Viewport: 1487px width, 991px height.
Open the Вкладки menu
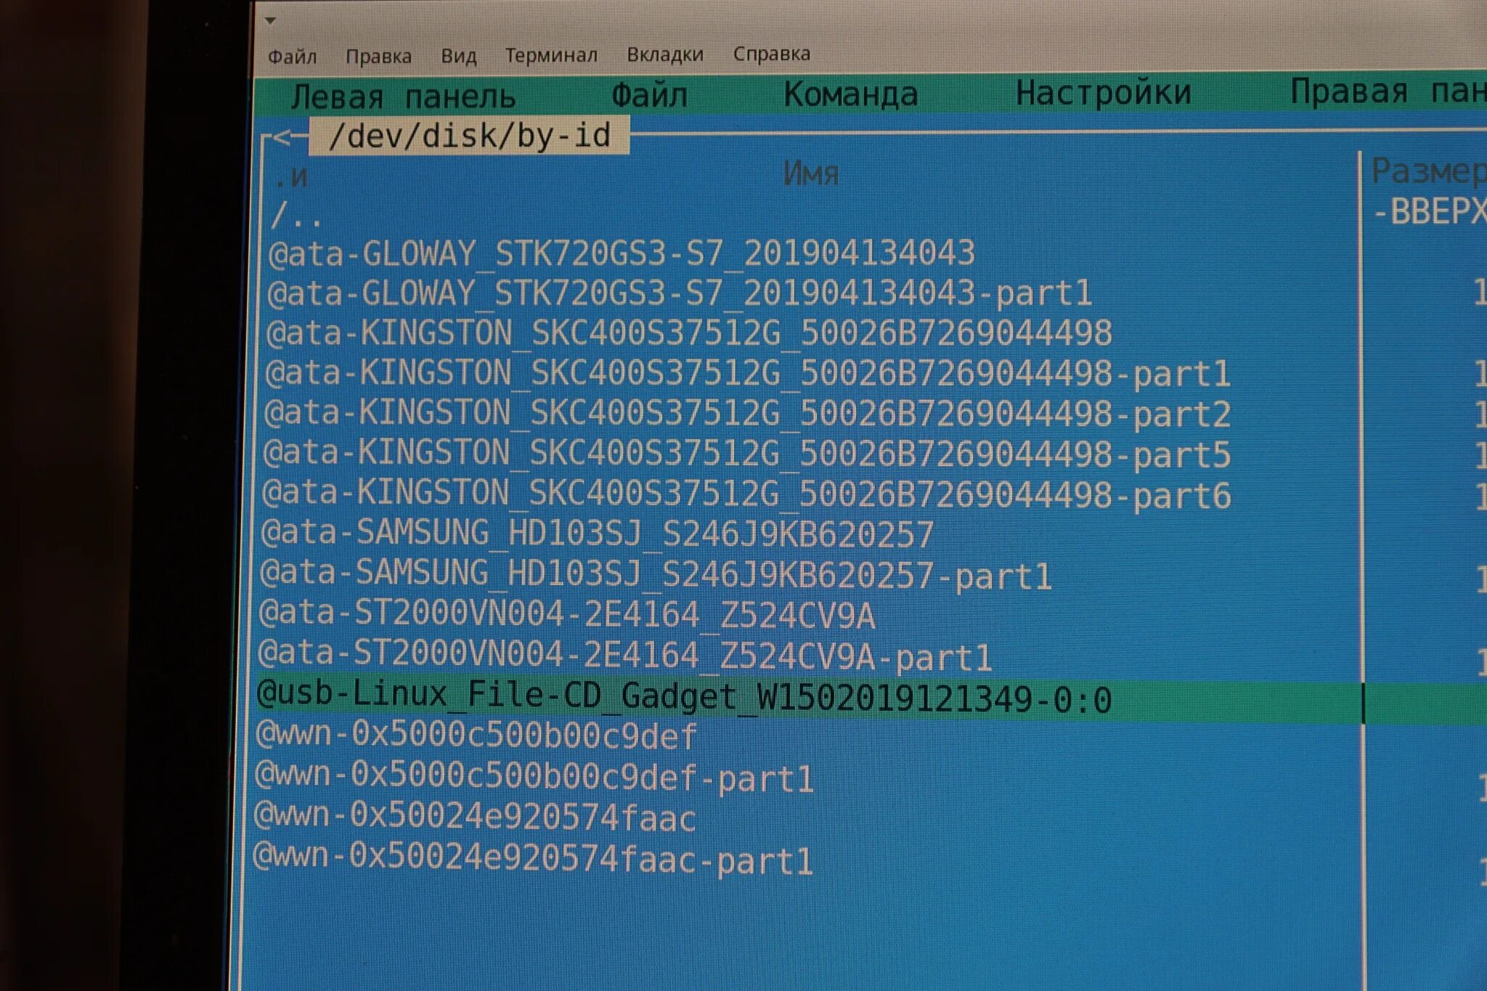665,54
